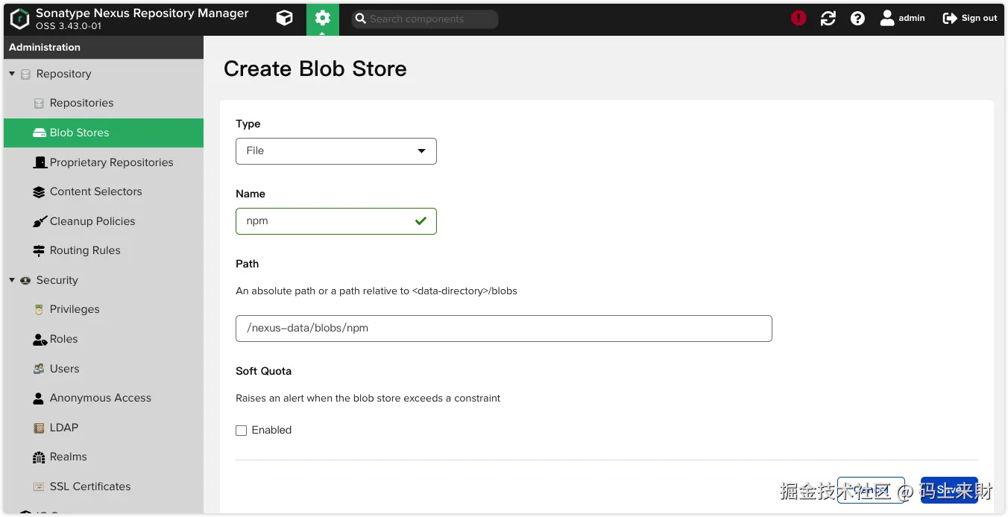1008x517 pixels.
Task: Open Anonymous Access settings
Action: tap(100, 398)
